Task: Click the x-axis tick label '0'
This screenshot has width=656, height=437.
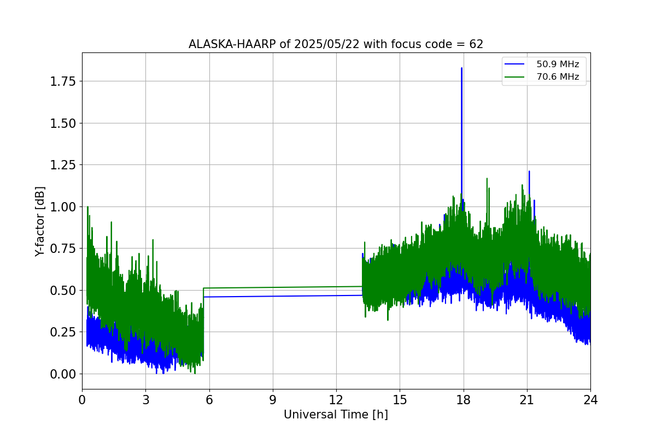Action: click(x=82, y=399)
